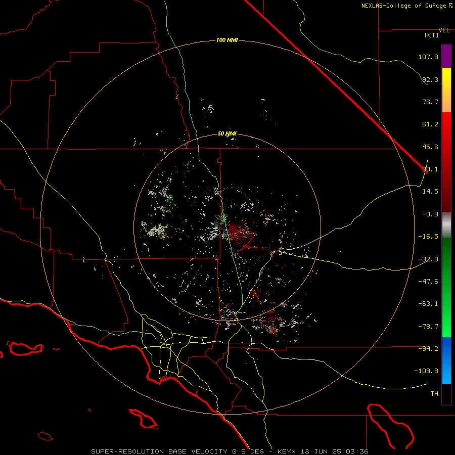Select the 107.8 velocity scale value
455x455 pixels.
(x=428, y=57)
